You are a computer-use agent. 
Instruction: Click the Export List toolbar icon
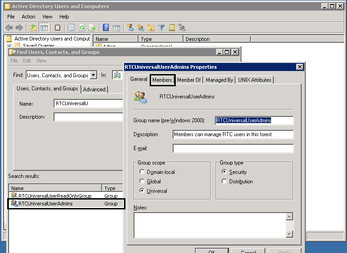pos(92,28)
